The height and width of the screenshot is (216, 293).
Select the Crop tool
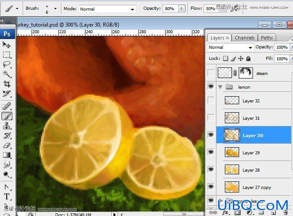(x=7, y=84)
